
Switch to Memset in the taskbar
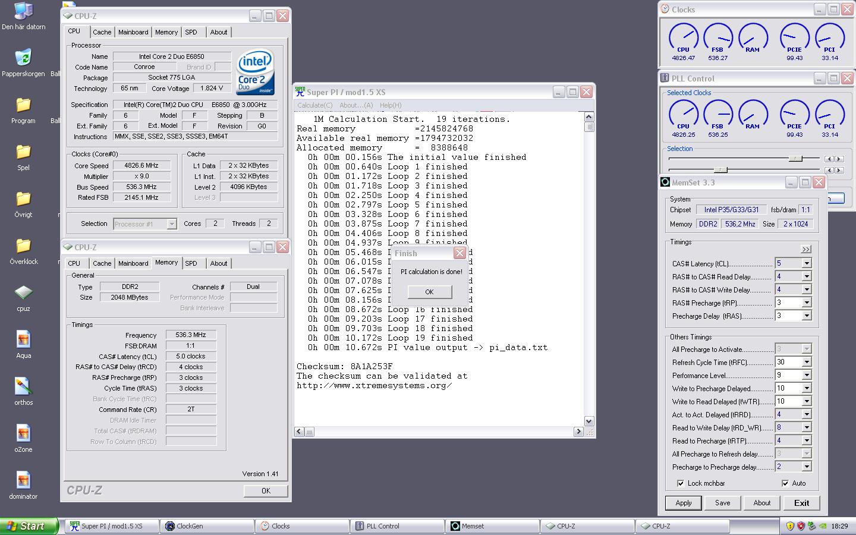[x=493, y=526]
